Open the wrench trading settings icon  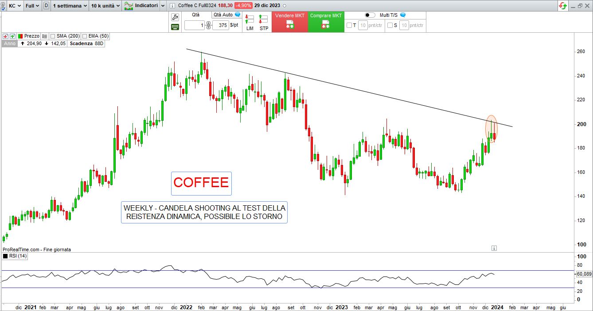pos(175,17)
